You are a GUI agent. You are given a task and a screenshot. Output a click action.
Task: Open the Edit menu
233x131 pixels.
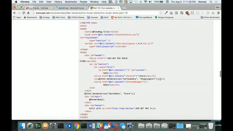click(x=41, y=2)
